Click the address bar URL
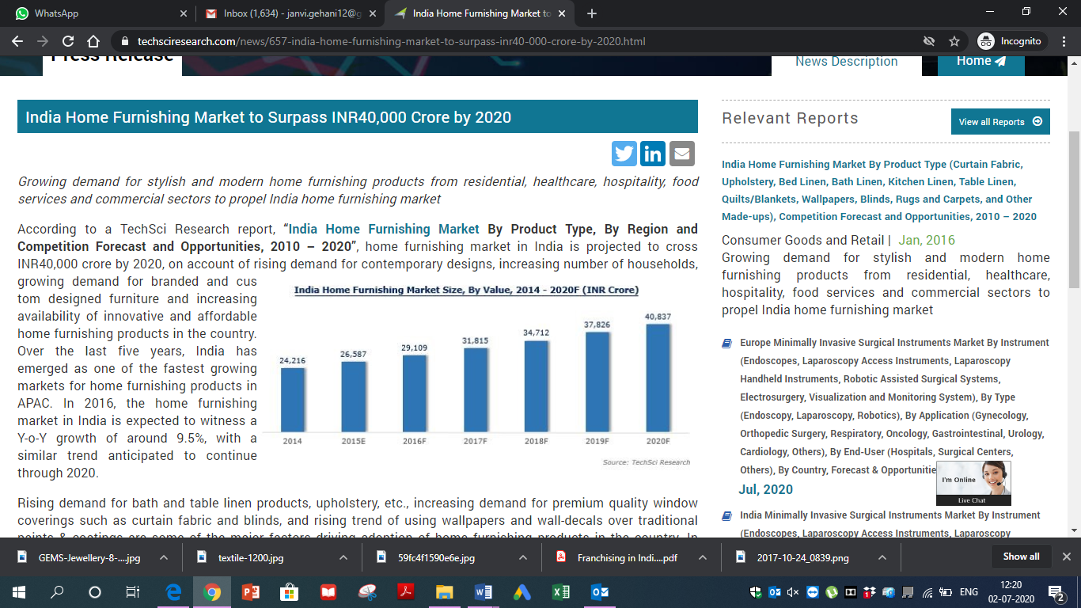Screen dimensions: 1081x608 point(392,41)
